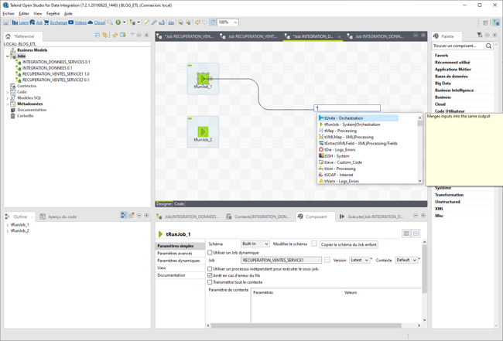Switch to the Code view tab
Viewport: 503px width, 341px height.
click(x=179, y=204)
